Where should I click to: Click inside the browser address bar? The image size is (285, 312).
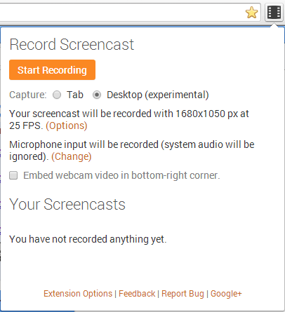click(x=121, y=13)
